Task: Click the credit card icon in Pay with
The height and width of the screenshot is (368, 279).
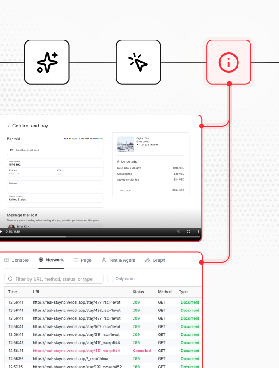Action: tap(12, 150)
